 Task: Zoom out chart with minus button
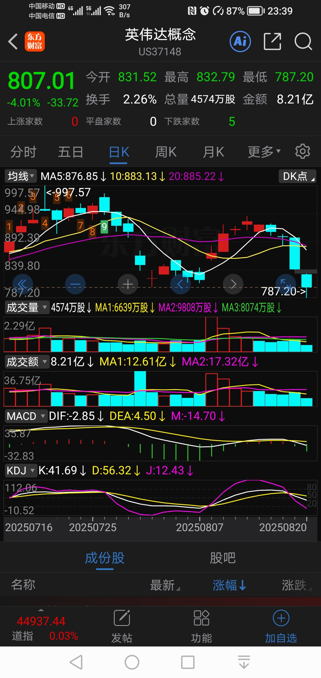[x=75, y=284]
